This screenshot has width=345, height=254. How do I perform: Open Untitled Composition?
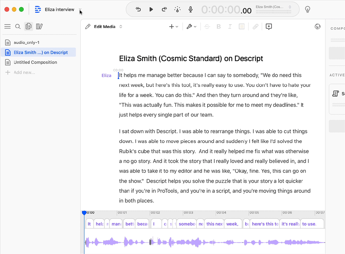[39, 62]
